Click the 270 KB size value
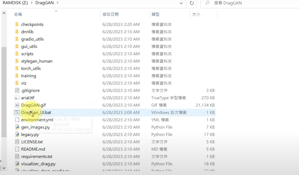The image size is (299, 175). 208,98
